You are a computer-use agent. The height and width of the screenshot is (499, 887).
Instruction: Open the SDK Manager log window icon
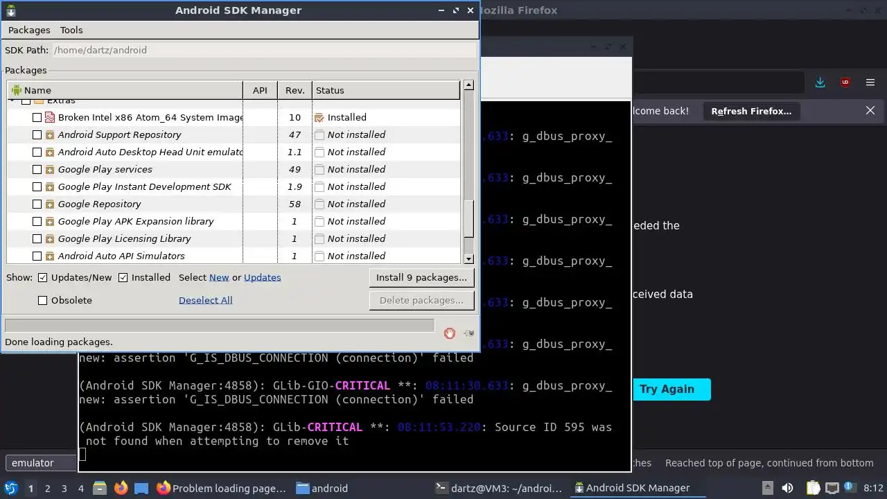coord(469,333)
